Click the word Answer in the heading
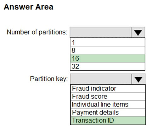Image resolution: width=149 pixels, height=127 pixels. [18, 7]
